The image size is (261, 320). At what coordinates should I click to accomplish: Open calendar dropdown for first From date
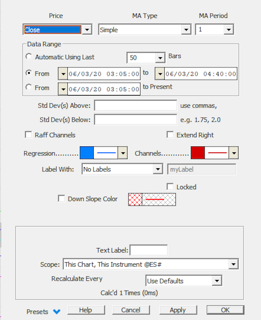coord(63,74)
